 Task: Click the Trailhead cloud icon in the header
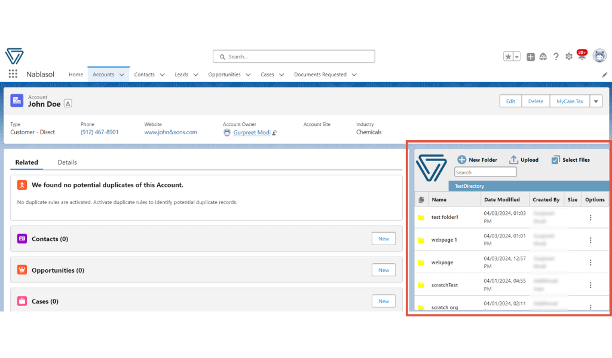543,56
